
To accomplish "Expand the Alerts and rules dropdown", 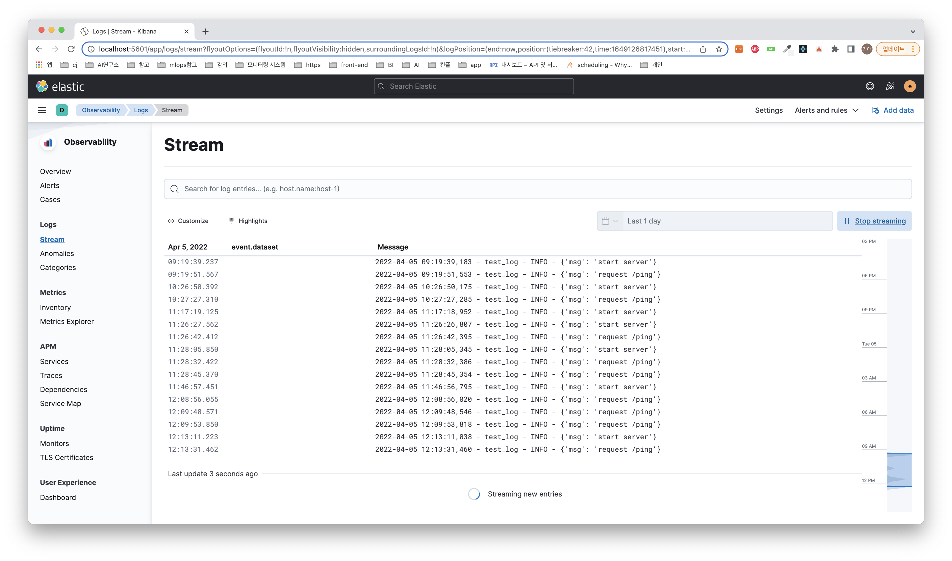I will (x=826, y=110).
